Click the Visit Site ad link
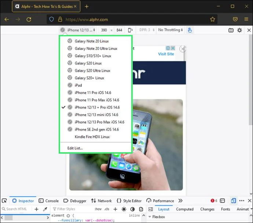This screenshot has height=223, width=253. point(166,54)
